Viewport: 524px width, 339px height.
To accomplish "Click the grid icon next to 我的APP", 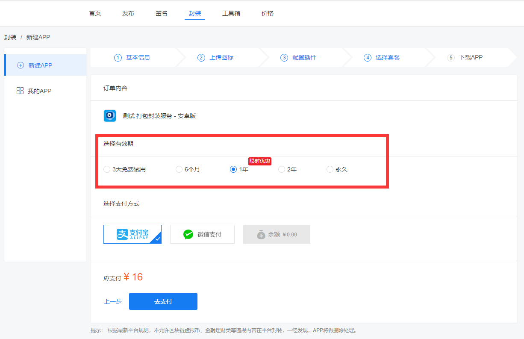I will coord(20,91).
